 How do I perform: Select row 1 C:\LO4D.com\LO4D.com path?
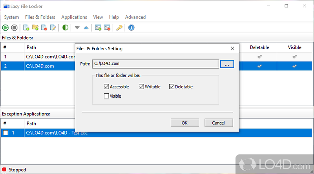point(51,57)
